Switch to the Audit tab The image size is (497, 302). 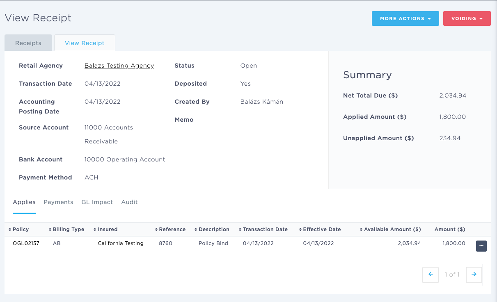coord(129,202)
